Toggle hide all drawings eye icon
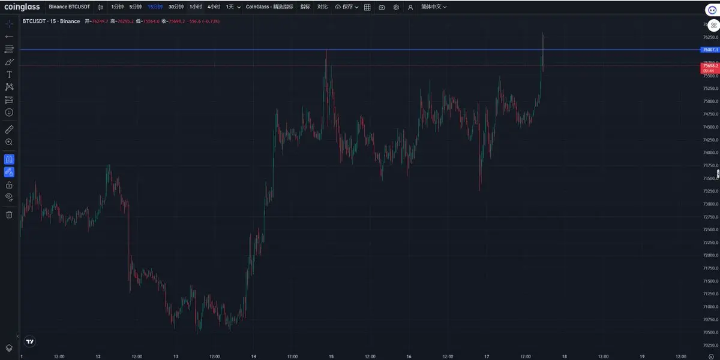 (9, 197)
